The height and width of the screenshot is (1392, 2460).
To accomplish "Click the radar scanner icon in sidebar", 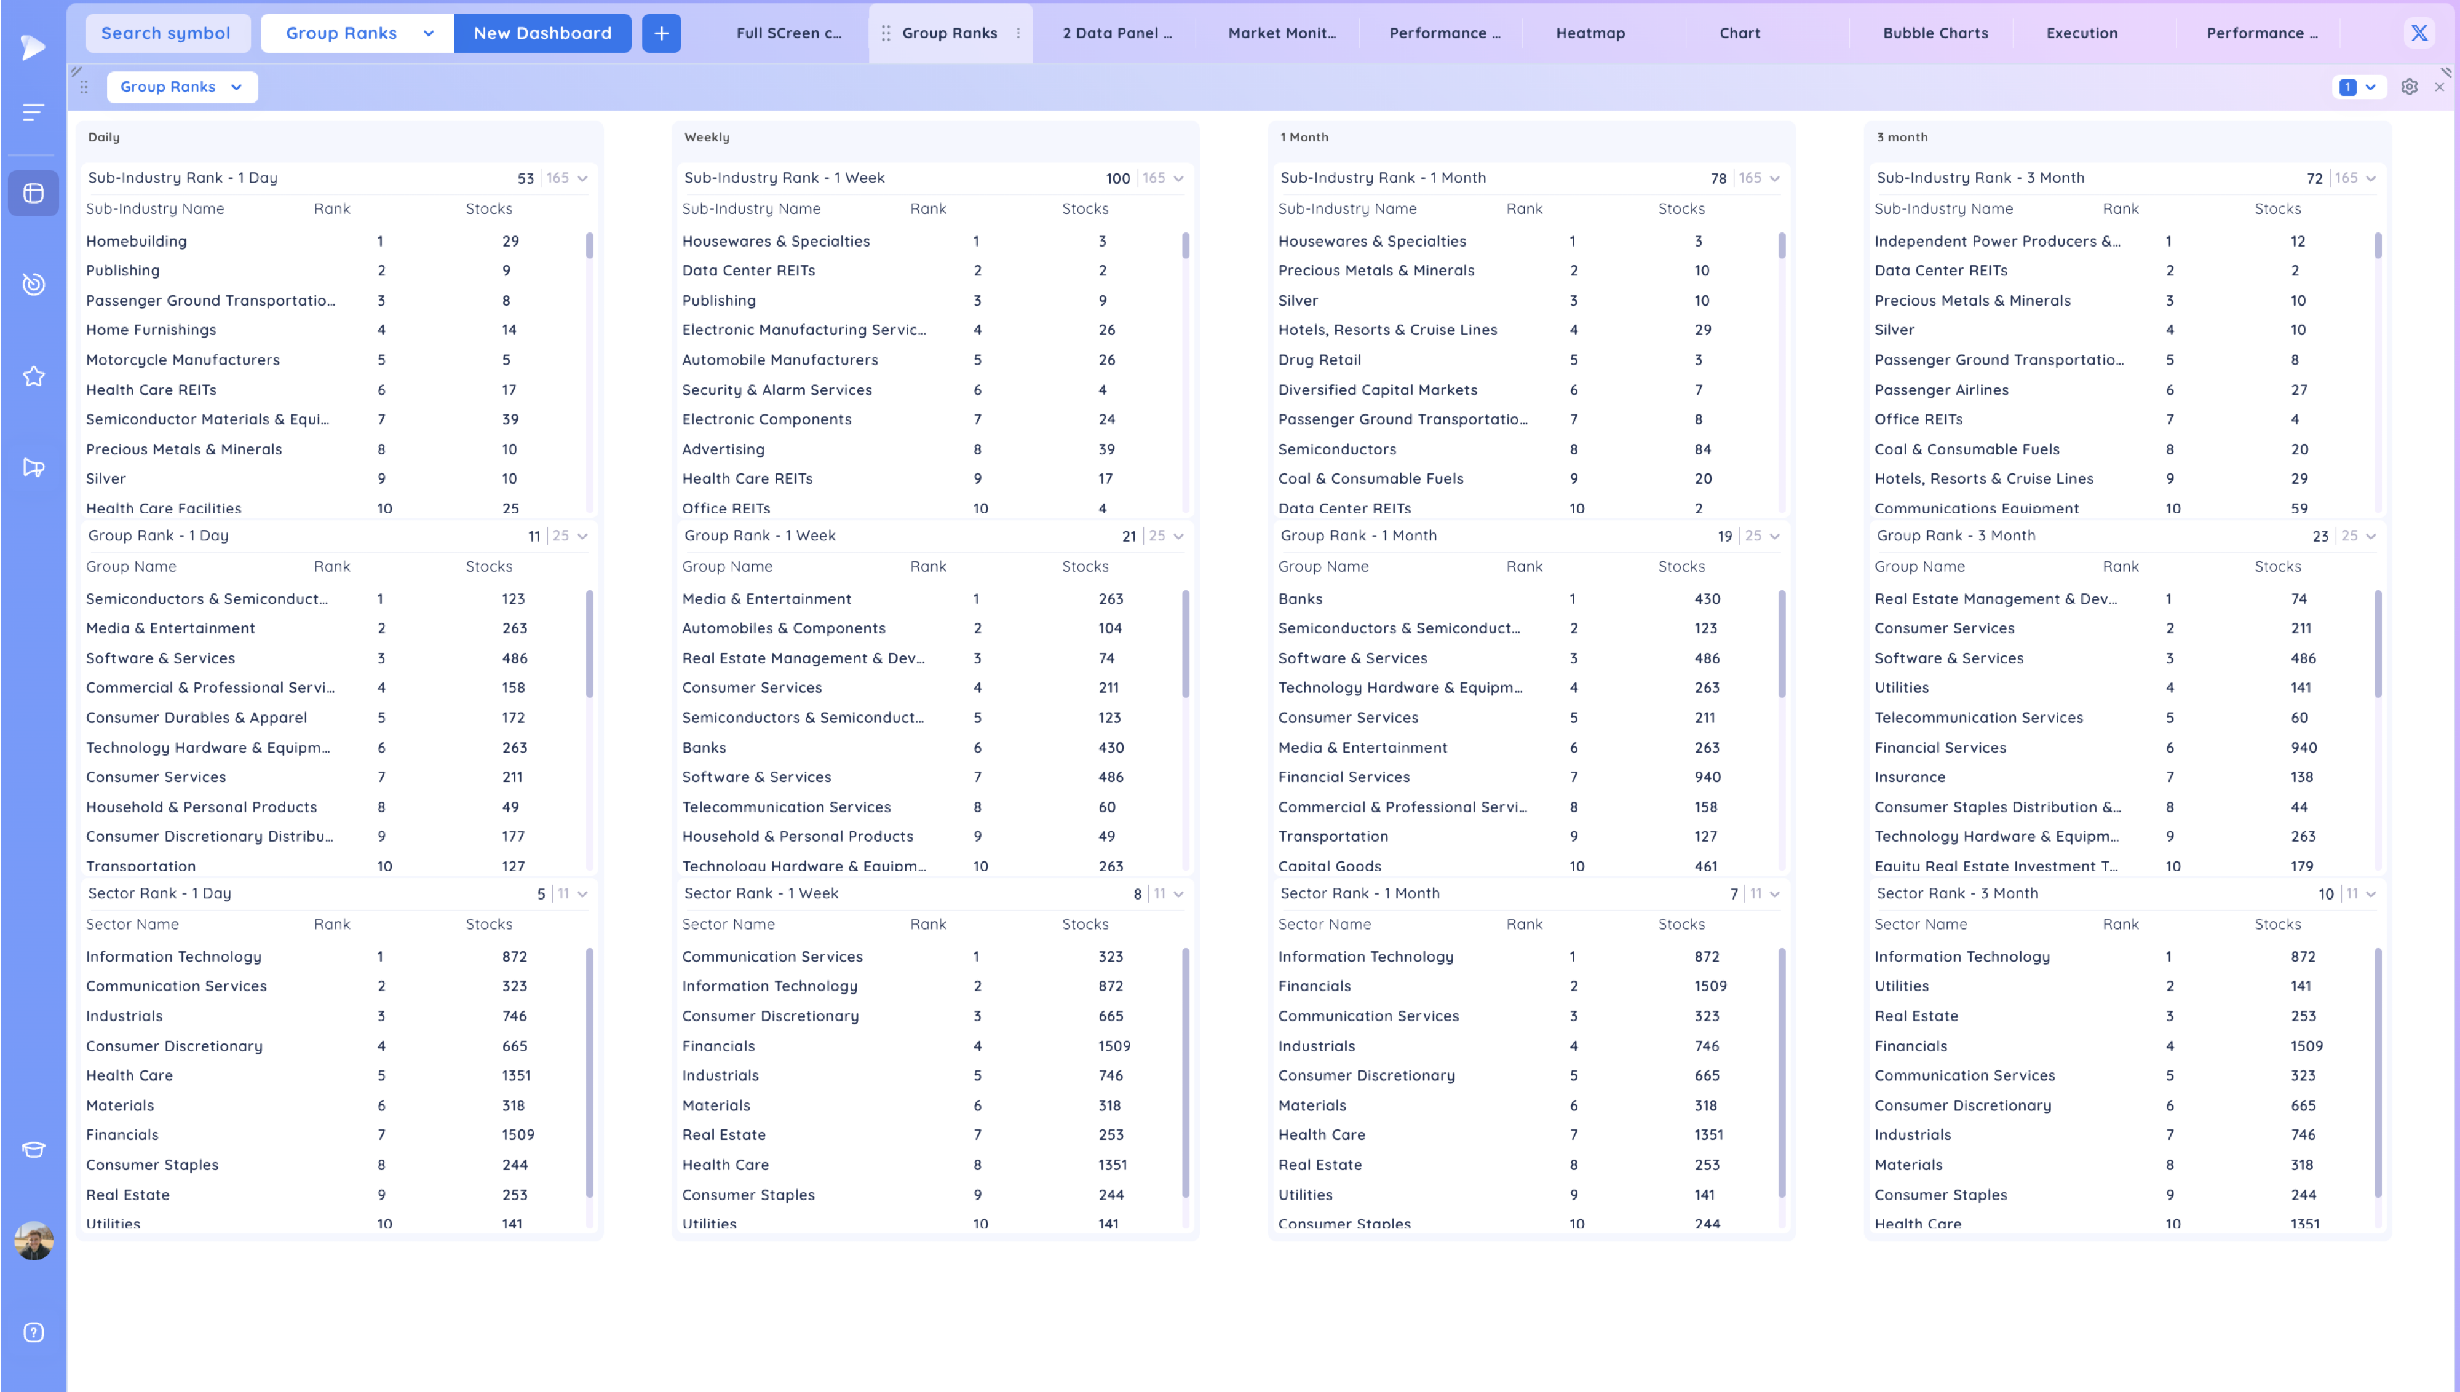I will click(x=33, y=284).
